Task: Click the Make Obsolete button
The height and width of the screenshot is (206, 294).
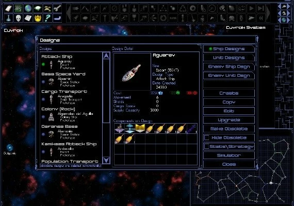Action: click(x=228, y=129)
